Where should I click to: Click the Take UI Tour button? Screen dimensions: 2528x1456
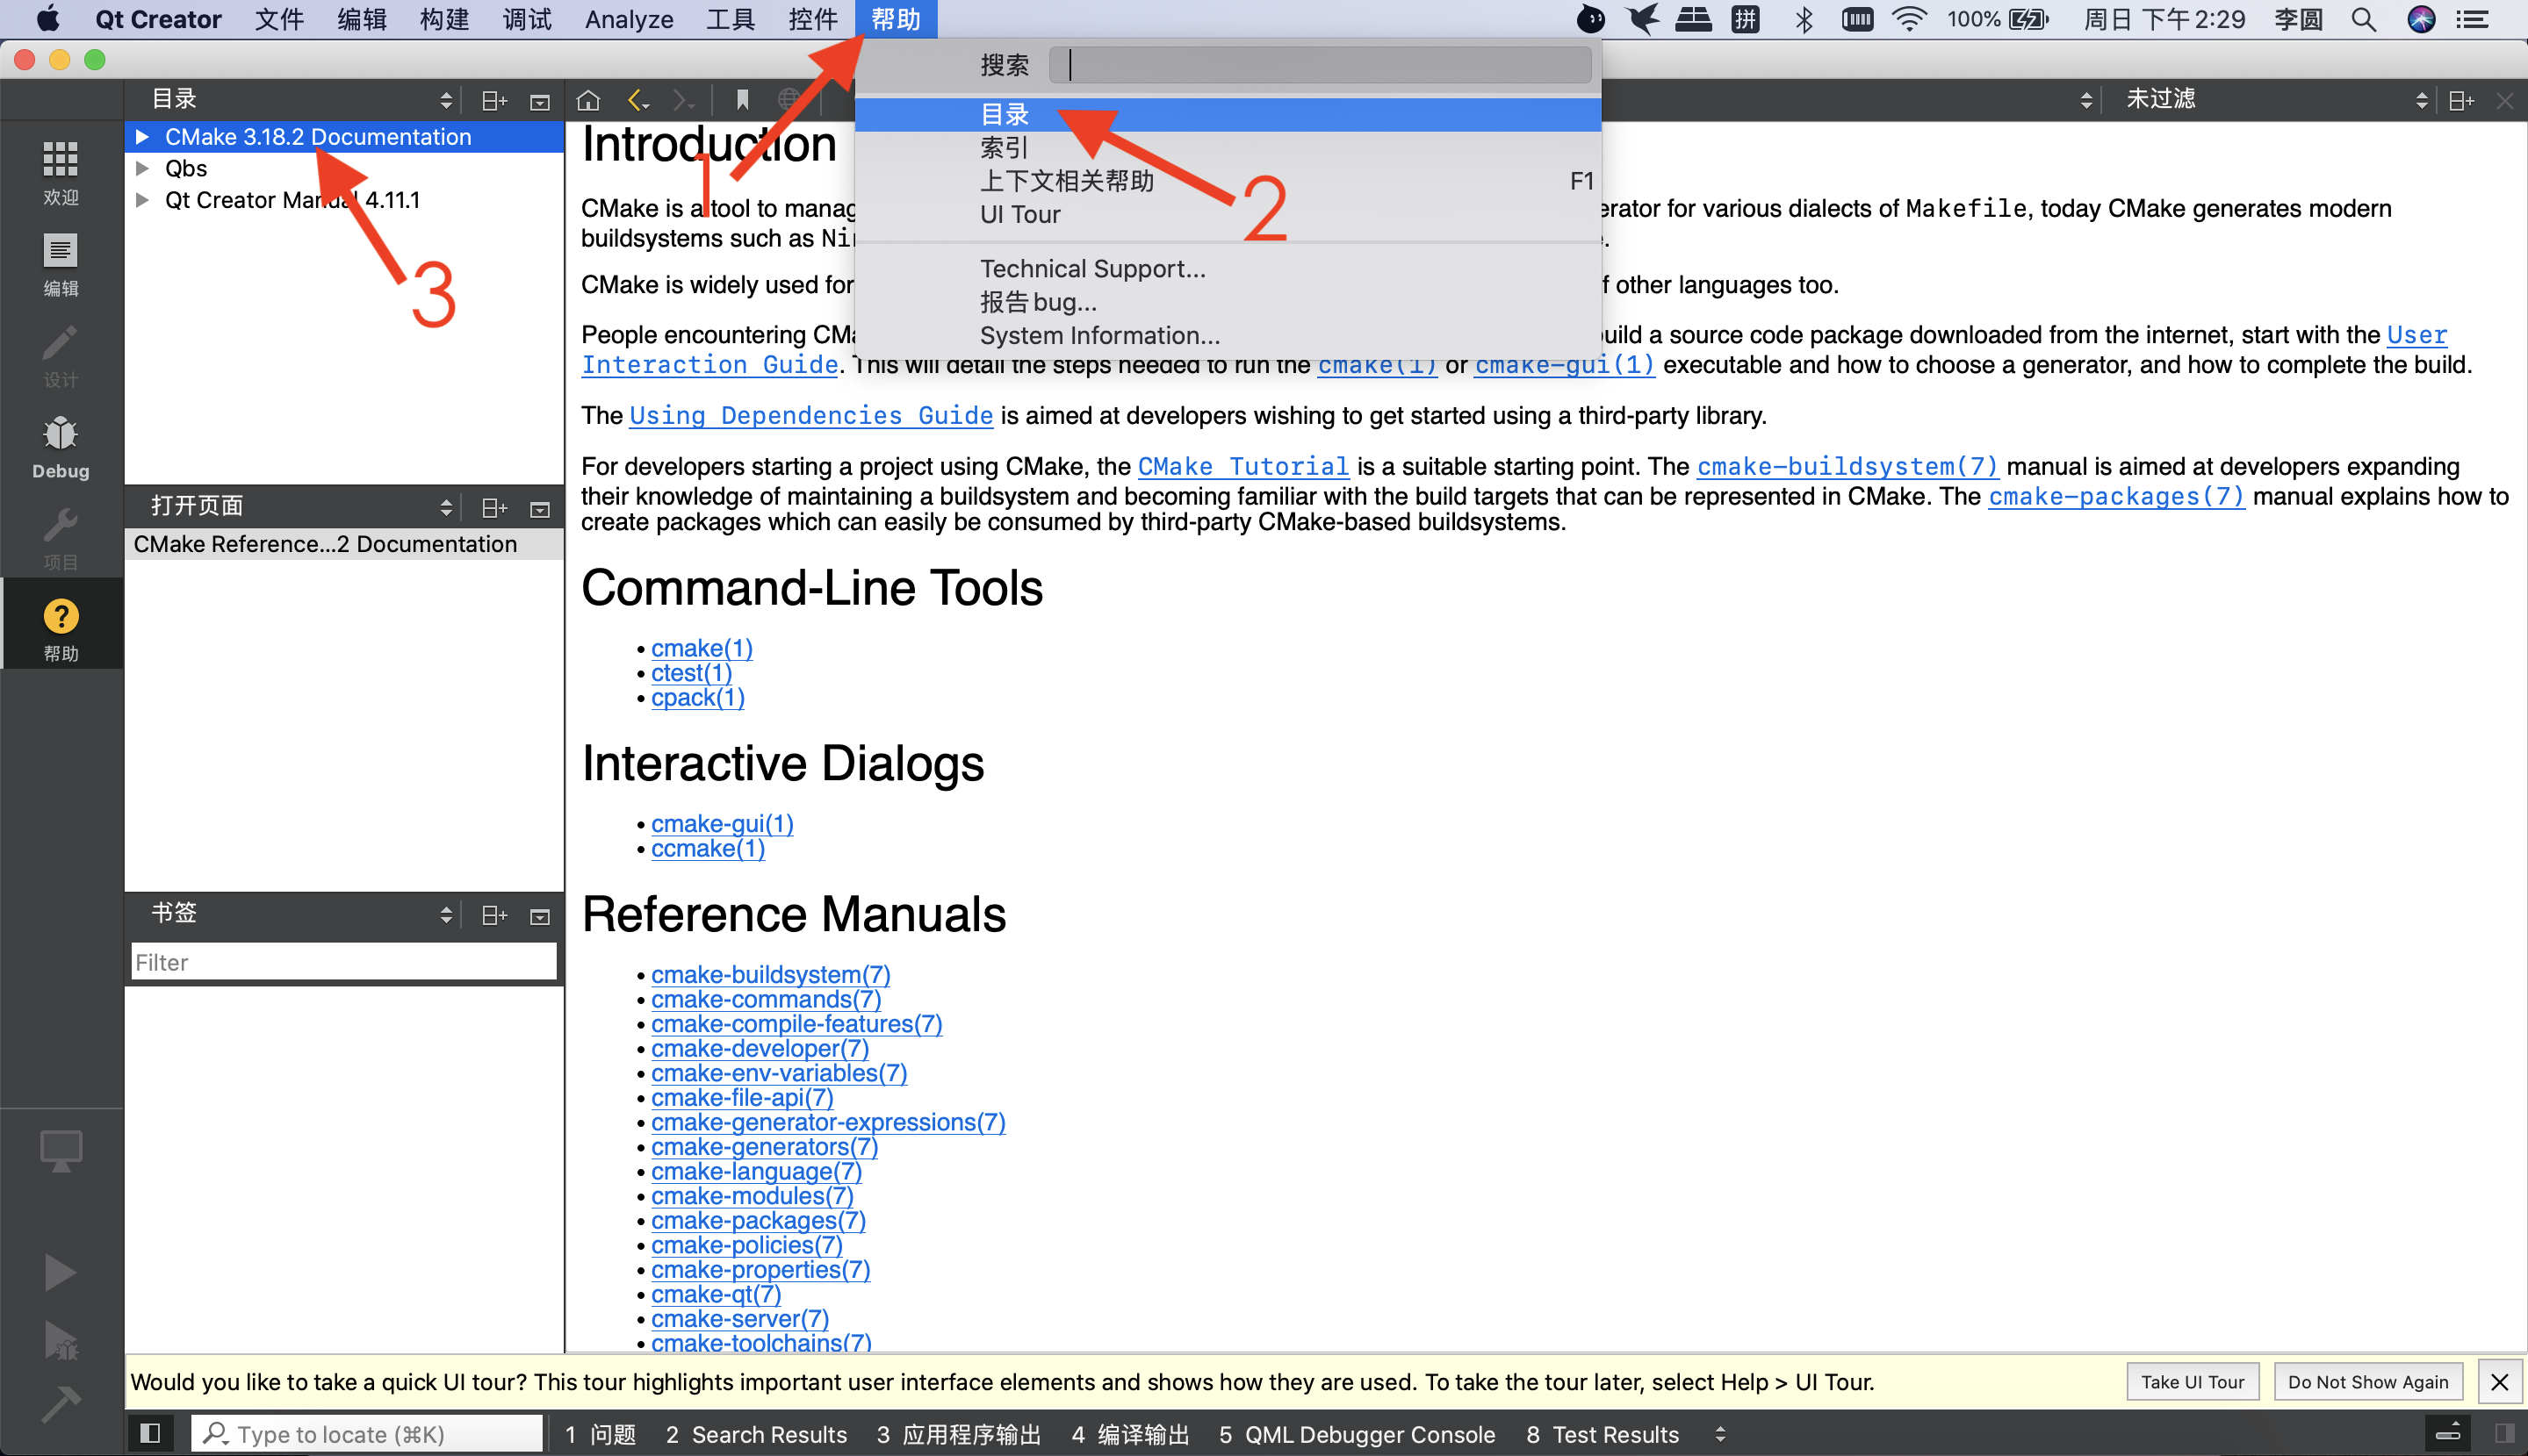tap(2192, 1382)
